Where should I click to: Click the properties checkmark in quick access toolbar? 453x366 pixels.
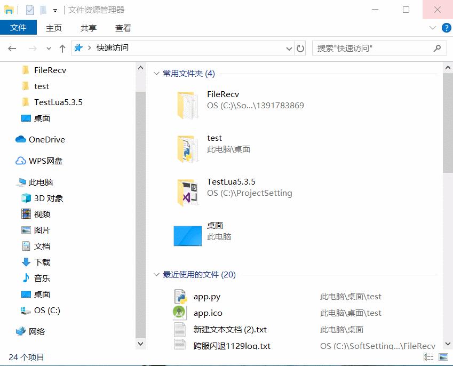30,10
